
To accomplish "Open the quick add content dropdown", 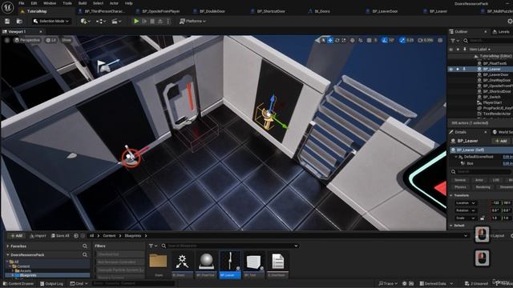I will click(85, 22).
